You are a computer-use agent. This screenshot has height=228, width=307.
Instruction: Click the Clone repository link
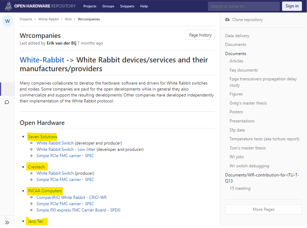pyautogui.click(x=248, y=20)
